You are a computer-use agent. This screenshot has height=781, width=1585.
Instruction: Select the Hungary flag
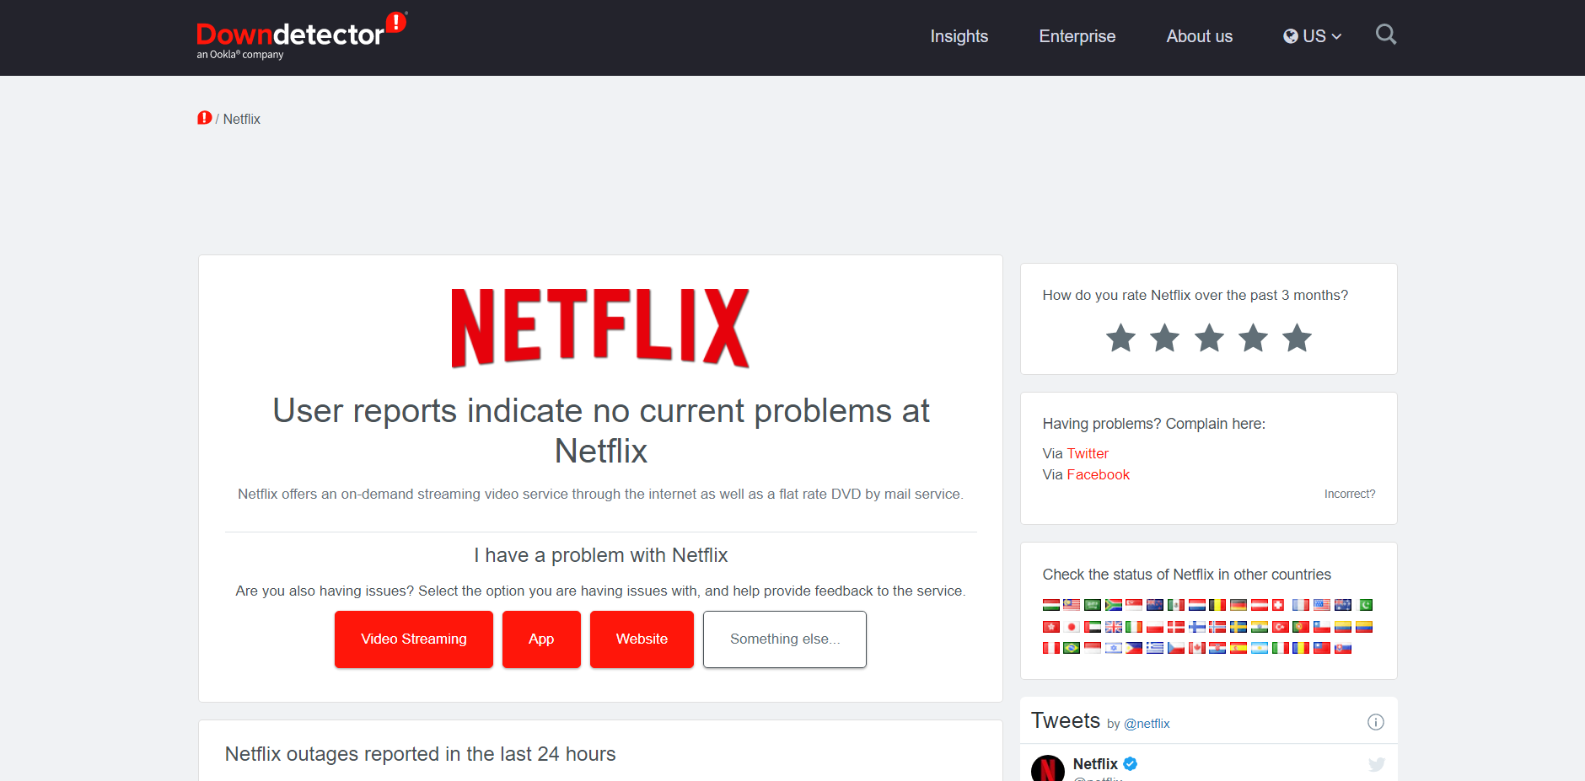[1051, 605]
